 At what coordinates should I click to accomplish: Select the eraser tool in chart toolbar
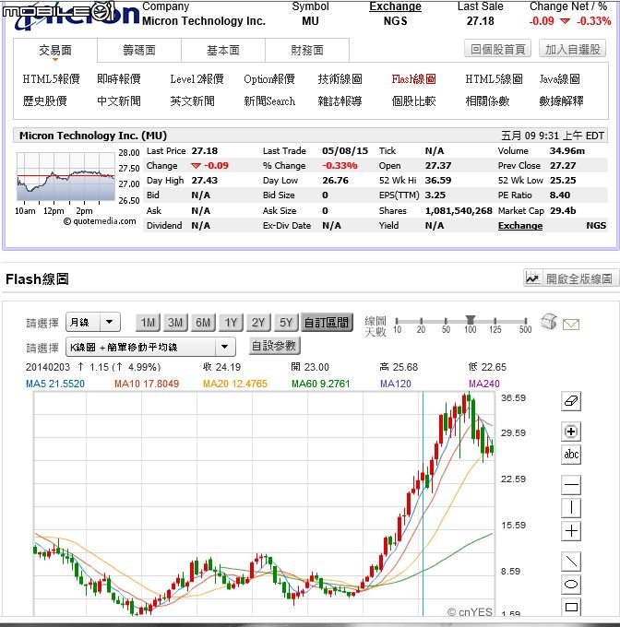[x=571, y=401]
